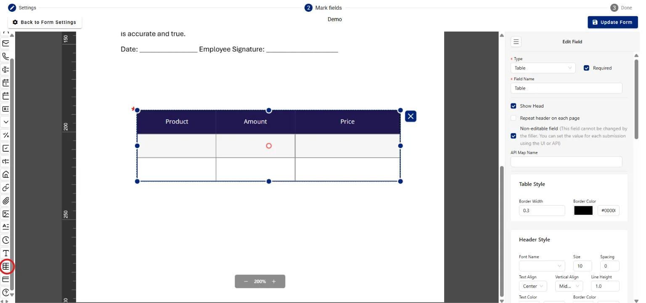Click the Price column header
Image resolution: width=646 pixels, height=303 pixels.
pos(347,122)
